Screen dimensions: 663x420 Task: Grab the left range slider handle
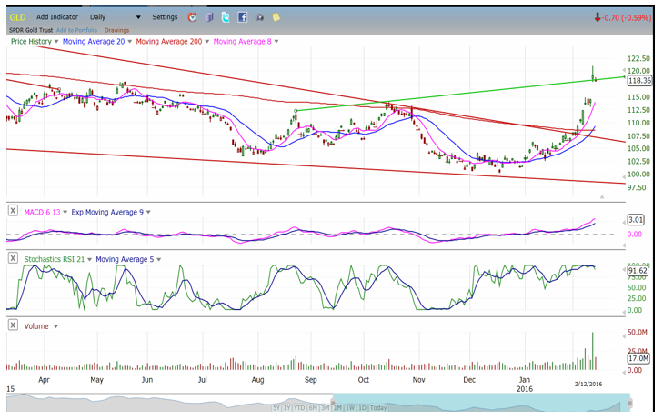pos(333,403)
